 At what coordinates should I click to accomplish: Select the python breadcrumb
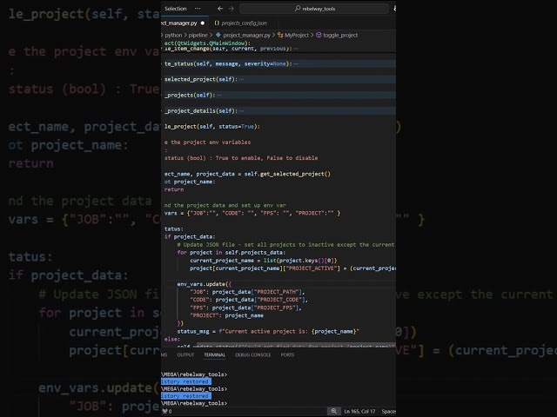click(173, 35)
